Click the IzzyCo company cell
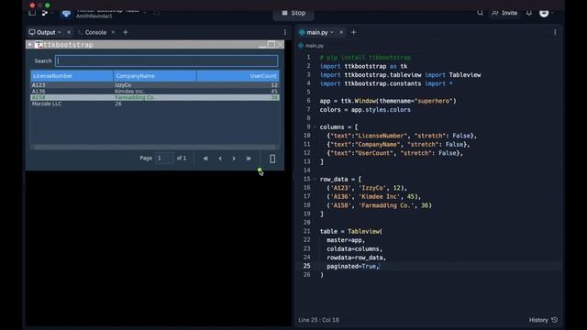The height and width of the screenshot is (330, 587). [123, 85]
